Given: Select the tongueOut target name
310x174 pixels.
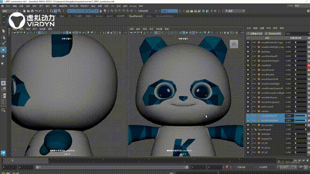Looking at the screenshot, I should tap(266, 139).
